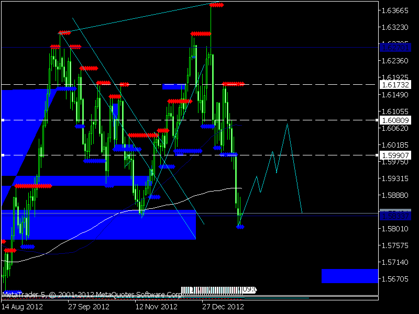Select the highest peak of the cyan projection zigzag
Viewport: 419px width, 314px height.
coord(287,125)
